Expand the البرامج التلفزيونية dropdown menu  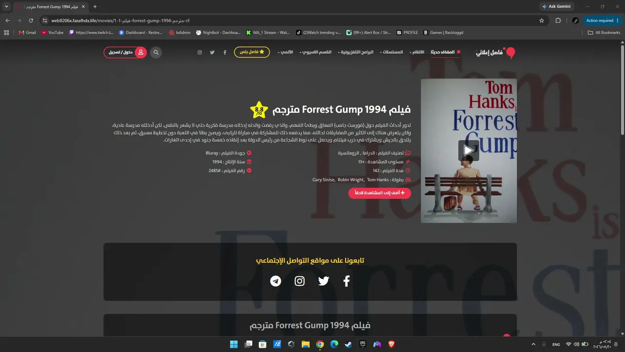pyautogui.click(x=355, y=52)
